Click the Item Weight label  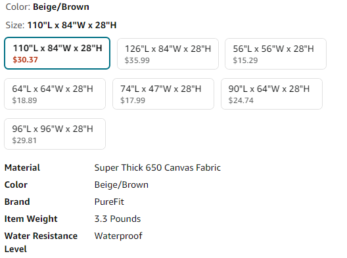[x=31, y=219]
